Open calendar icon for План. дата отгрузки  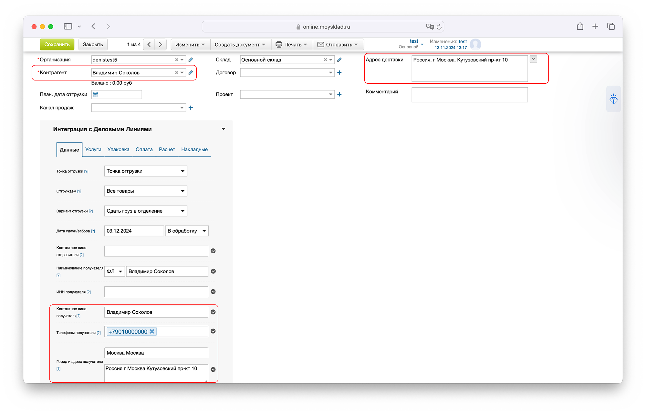tap(96, 95)
